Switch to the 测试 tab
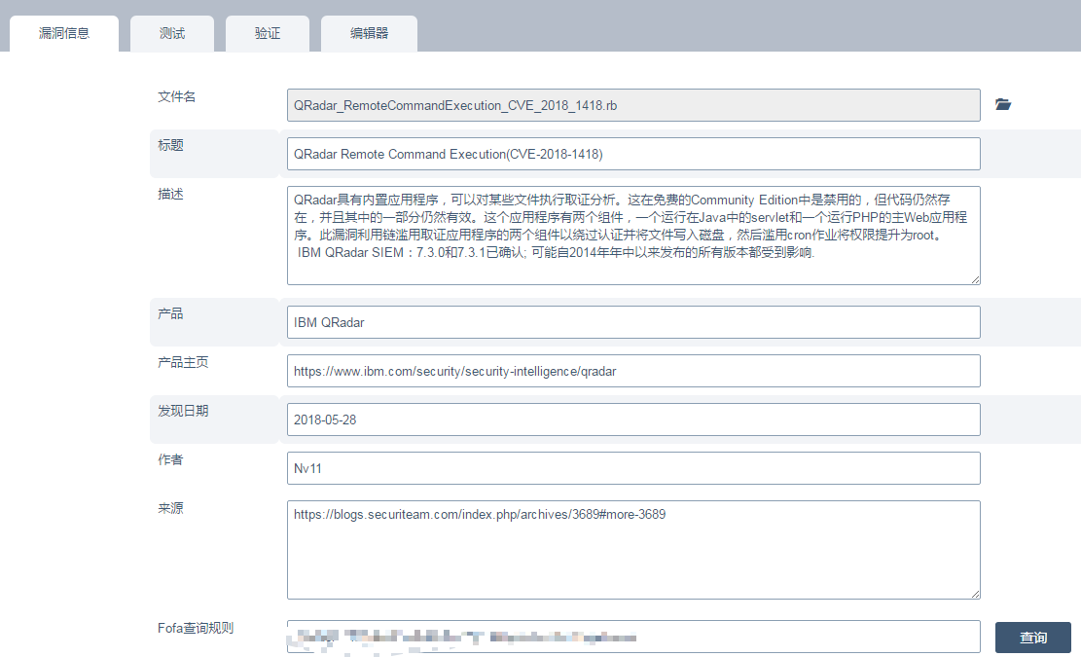 pos(171,34)
